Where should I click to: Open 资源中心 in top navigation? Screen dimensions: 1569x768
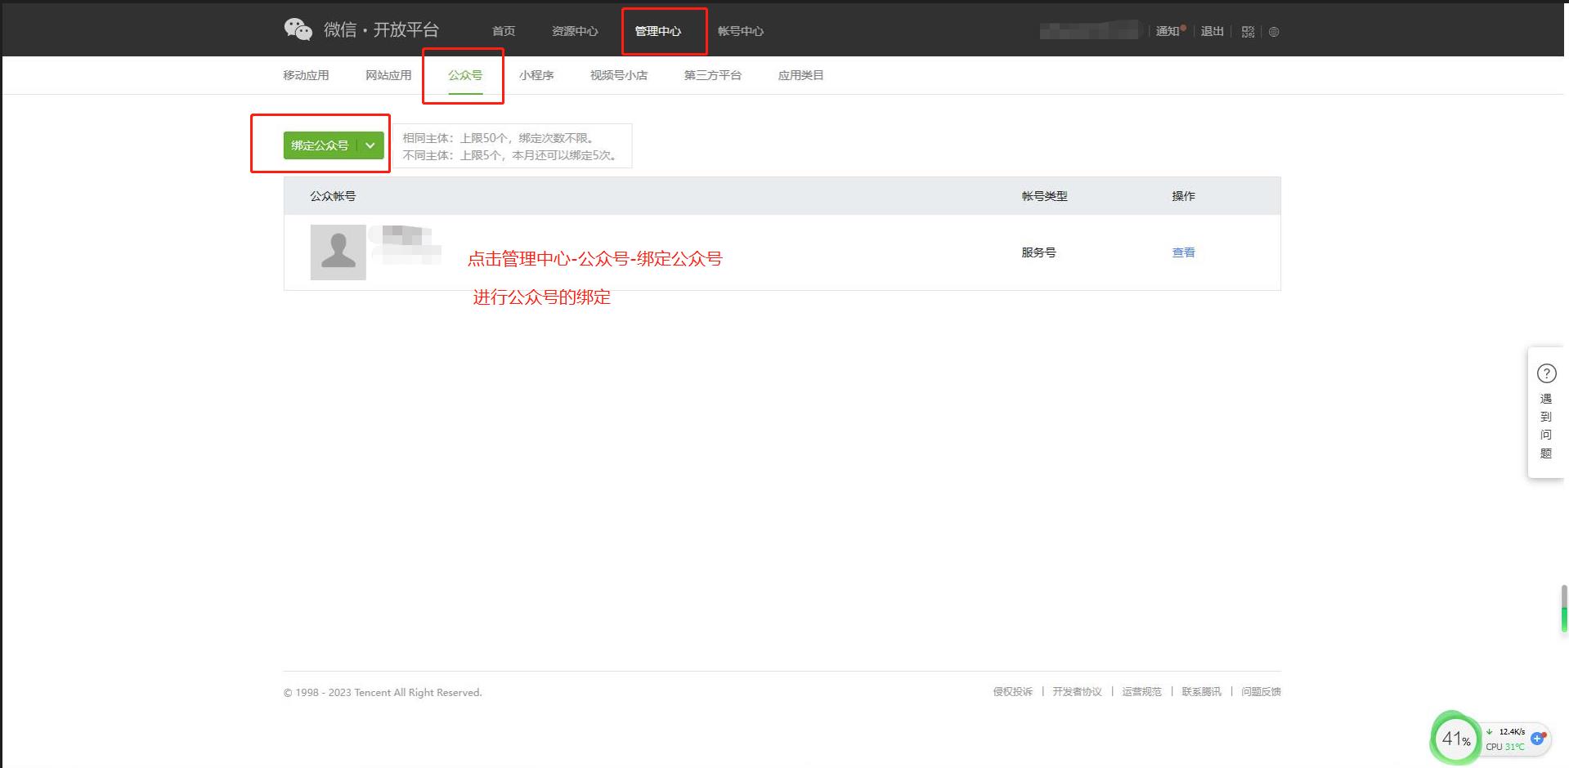point(574,31)
